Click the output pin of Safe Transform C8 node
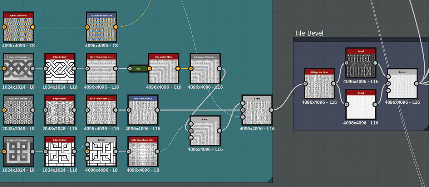Screen dimensions: 429x187 (33, 27)
